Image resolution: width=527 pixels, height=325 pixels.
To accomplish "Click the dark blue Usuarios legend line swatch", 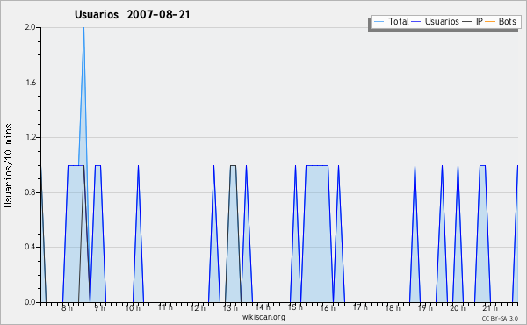I will [x=416, y=22].
